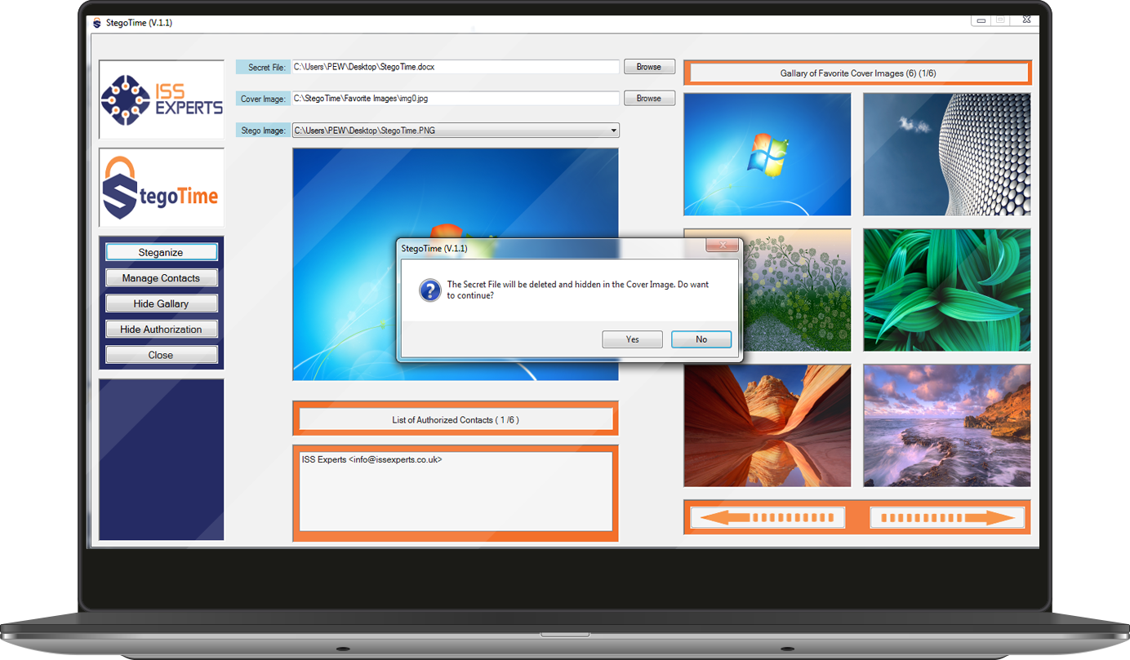Choose the red canyon rock thumbnail
This screenshot has width=1130, height=660.
pos(767,425)
